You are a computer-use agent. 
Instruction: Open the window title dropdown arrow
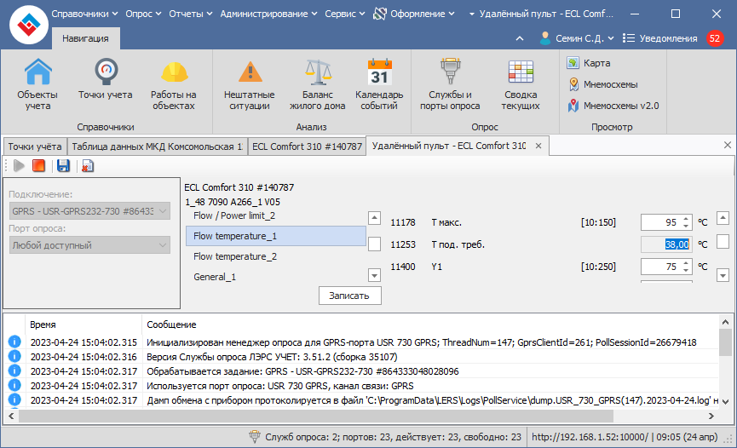pos(471,14)
